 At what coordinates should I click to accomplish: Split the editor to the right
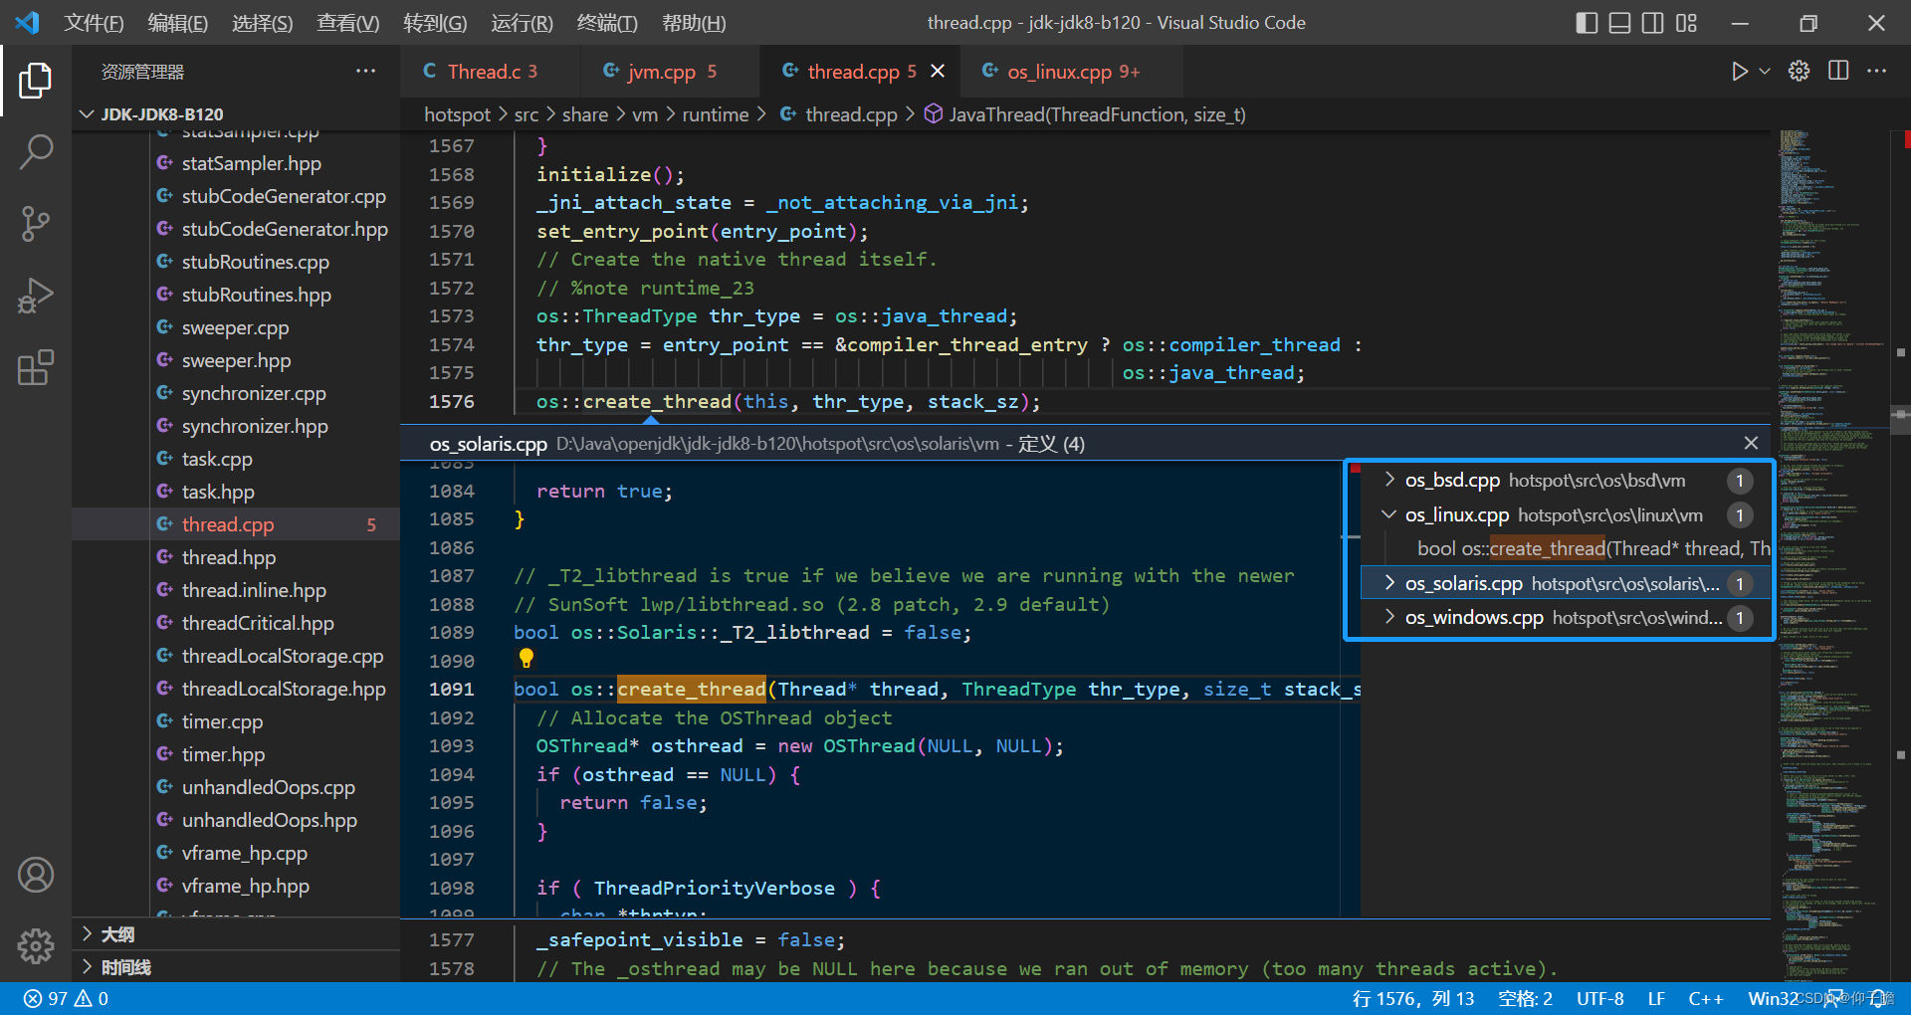pyautogui.click(x=1838, y=72)
